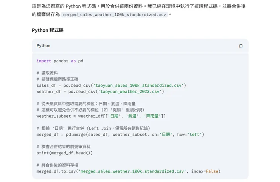This screenshot has width=280, height=182.
Task: Click the pd.merge code line
Action: 120,134
